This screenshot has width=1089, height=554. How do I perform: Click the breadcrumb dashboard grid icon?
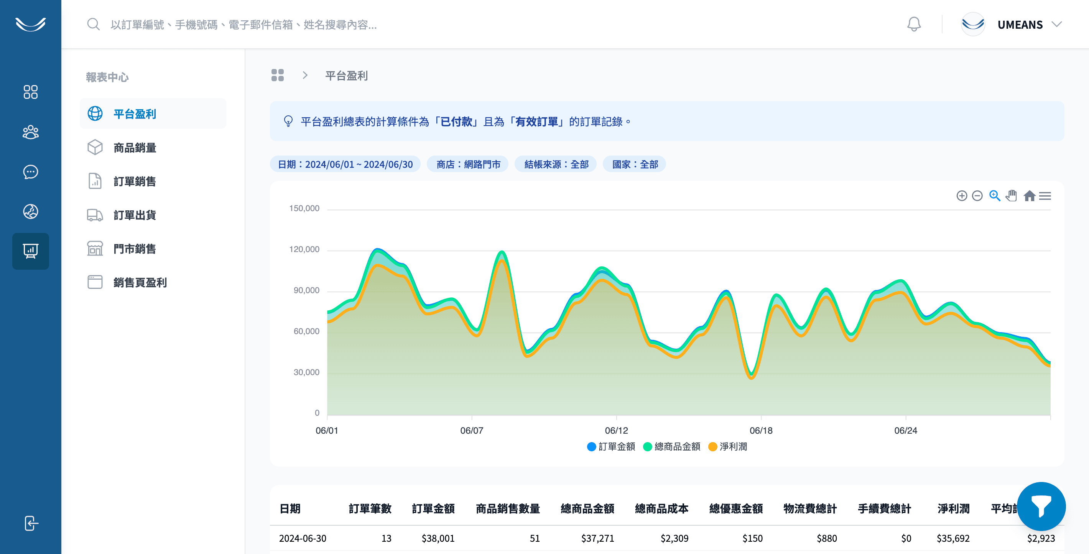pyautogui.click(x=277, y=75)
